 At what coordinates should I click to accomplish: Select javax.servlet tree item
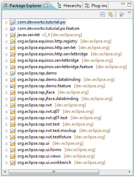[x=50, y=35]
